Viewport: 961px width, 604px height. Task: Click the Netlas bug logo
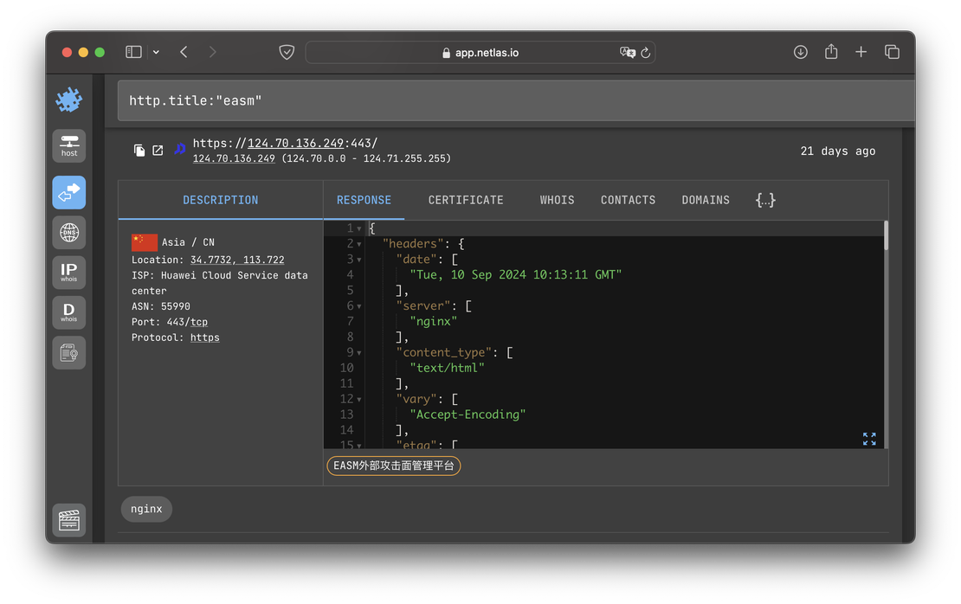pyautogui.click(x=68, y=99)
